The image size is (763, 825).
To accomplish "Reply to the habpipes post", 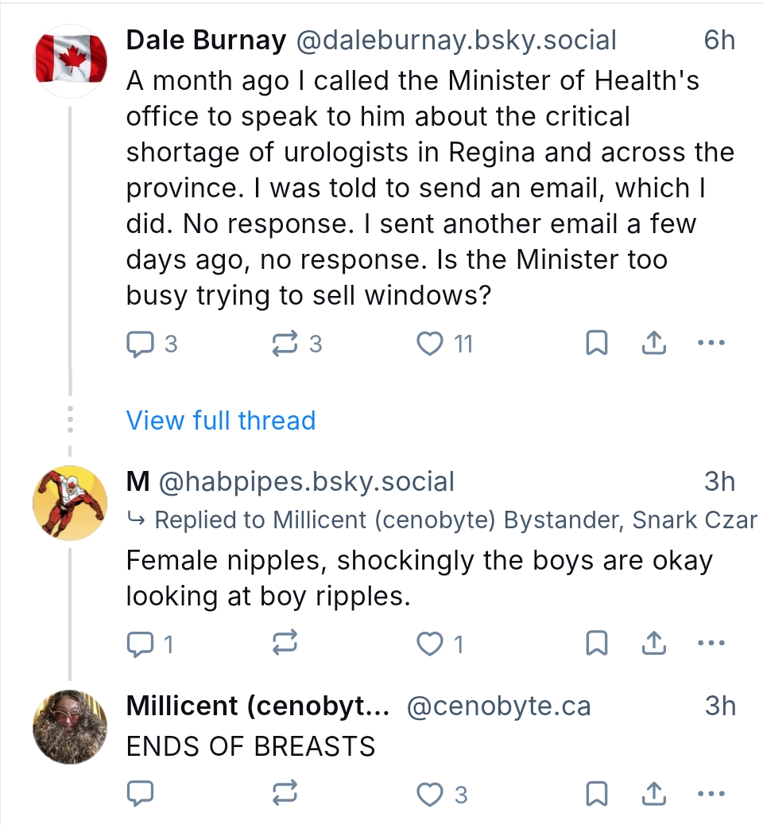I will (140, 643).
